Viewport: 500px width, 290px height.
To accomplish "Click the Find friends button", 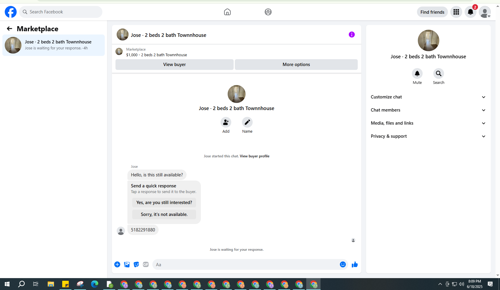I will coord(432,12).
